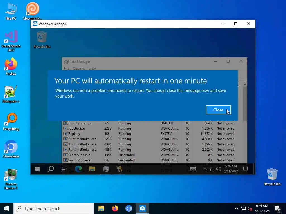Open ClownfishVoiceChanger desktop shortcut
This screenshot has width=286, height=214.
coord(32,11)
